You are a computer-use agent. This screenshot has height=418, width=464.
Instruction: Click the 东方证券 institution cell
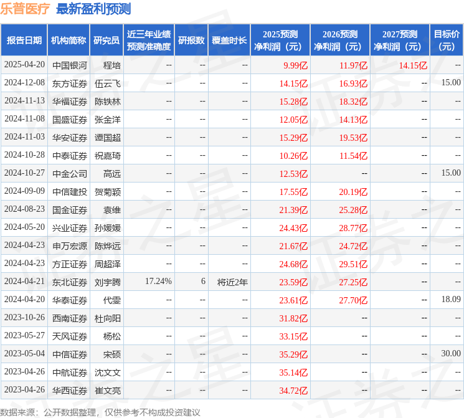pyautogui.click(x=70, y=83)
